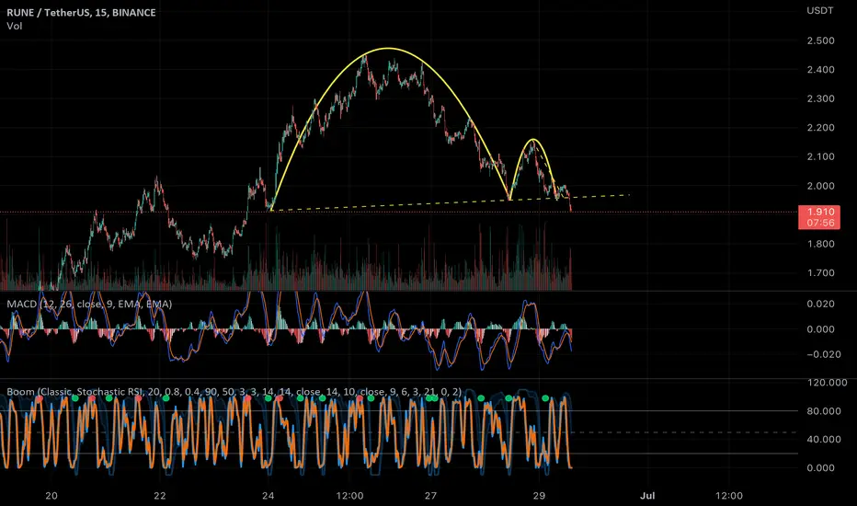This screenshot has width=857, height=506.
Task: Click the red current price label 1.910
Action: (x=818, y=217)
